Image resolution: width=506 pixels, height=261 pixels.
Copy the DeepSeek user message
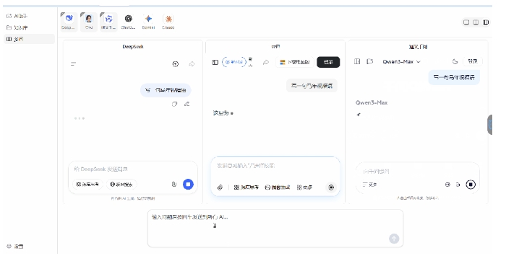click(x=175, y=104)
